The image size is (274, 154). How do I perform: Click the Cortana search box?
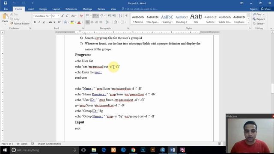pos(44,150)
